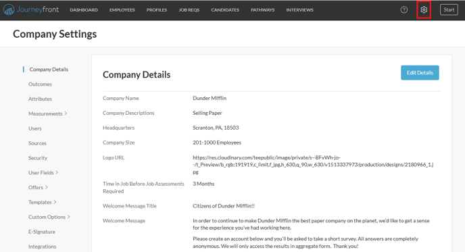
Task: Open Integrations in sidebar
Action: [x=42, y=247]
